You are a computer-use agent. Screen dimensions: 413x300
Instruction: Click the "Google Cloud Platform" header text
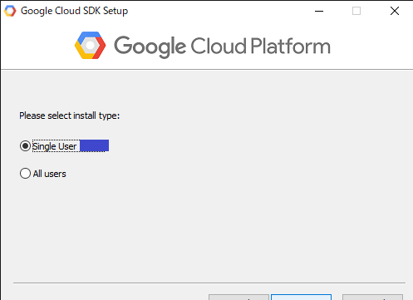[222, 47]
